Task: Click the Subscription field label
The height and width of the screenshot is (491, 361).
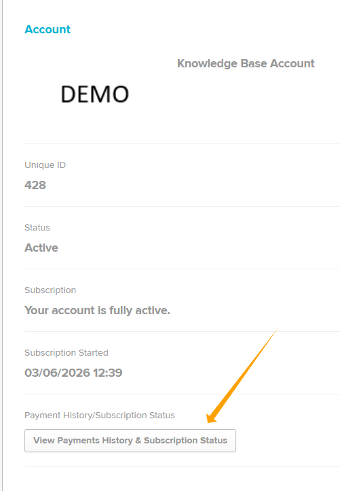Action: 50,290
